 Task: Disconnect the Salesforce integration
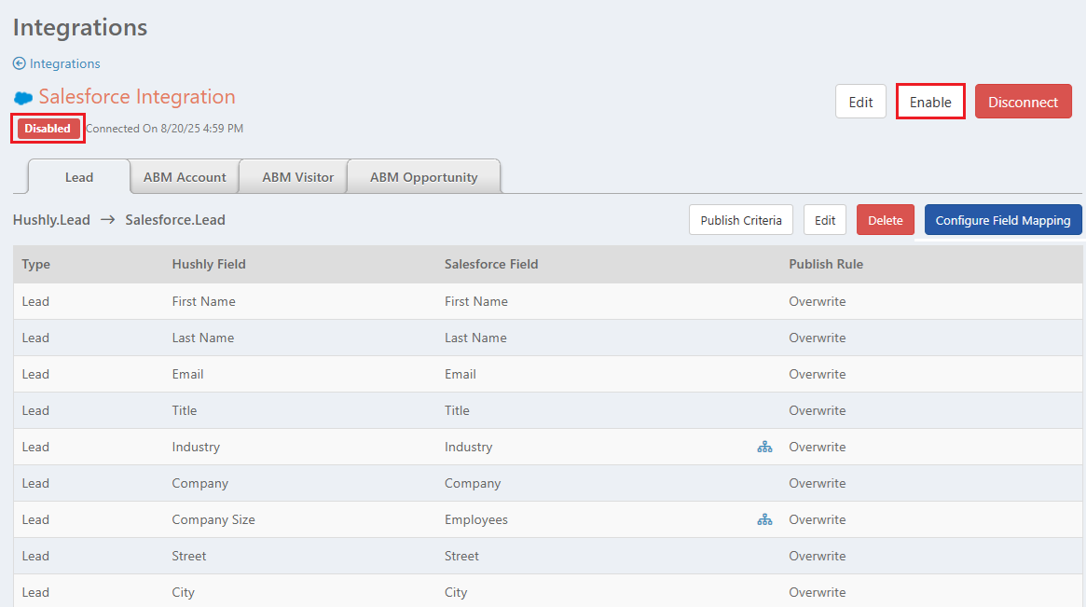click(x=1023, y=102)
